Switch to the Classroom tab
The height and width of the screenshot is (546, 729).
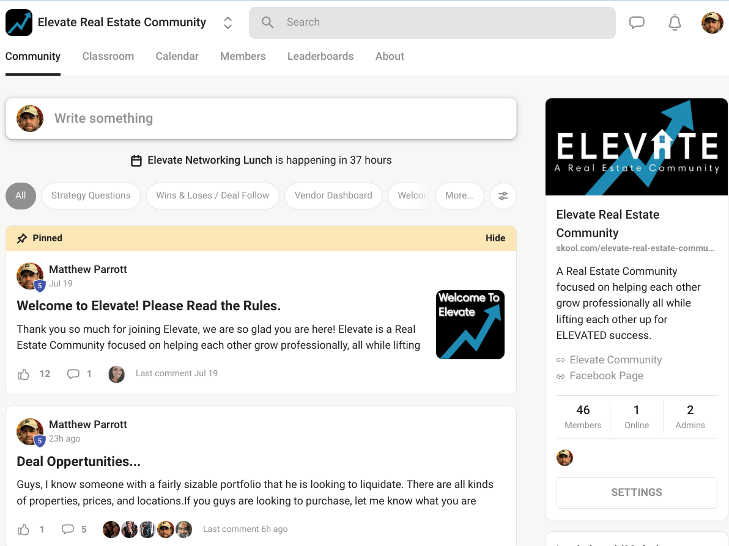(108, 56)
